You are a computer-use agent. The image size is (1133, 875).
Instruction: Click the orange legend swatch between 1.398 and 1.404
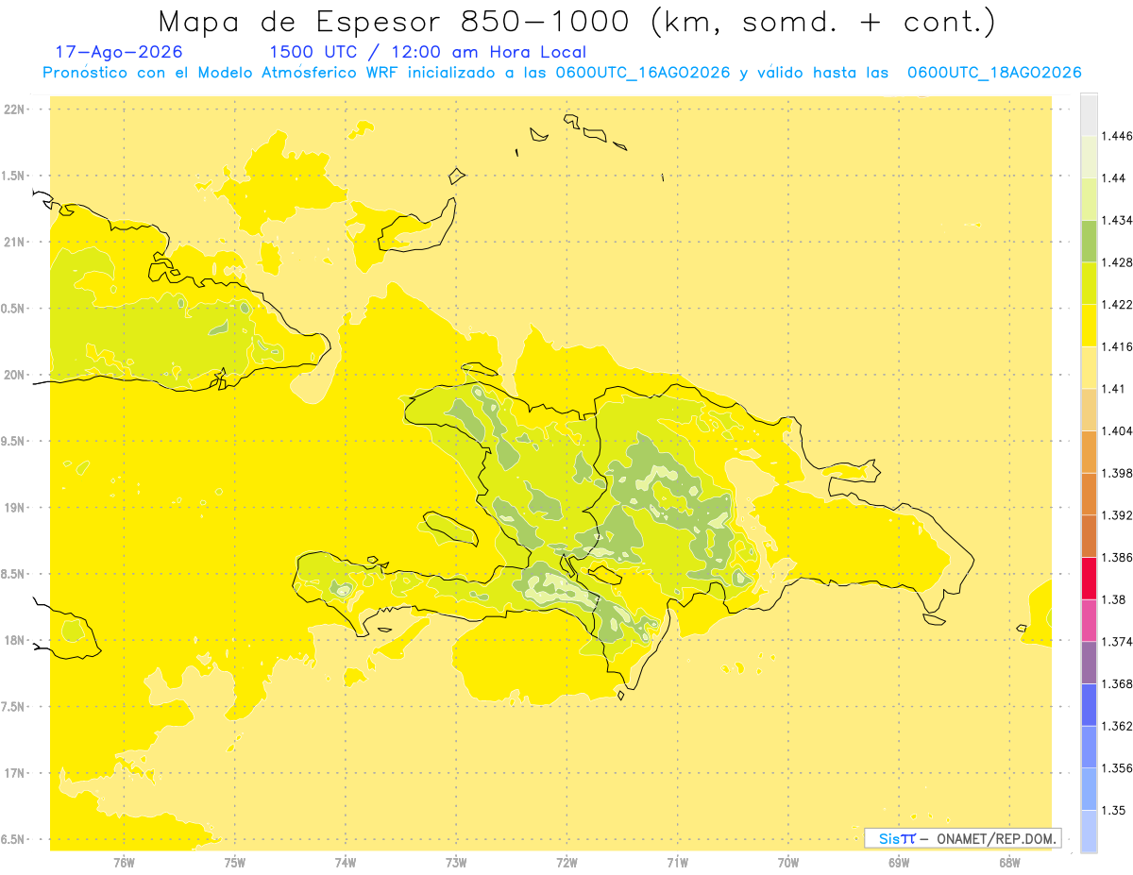1089,451
